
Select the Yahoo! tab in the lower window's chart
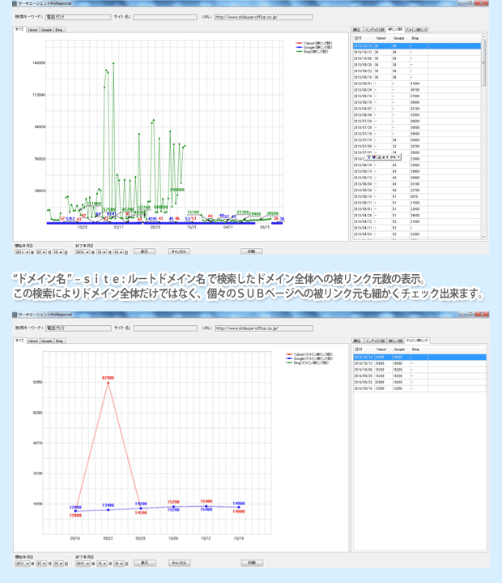click(x=33, y=341)
